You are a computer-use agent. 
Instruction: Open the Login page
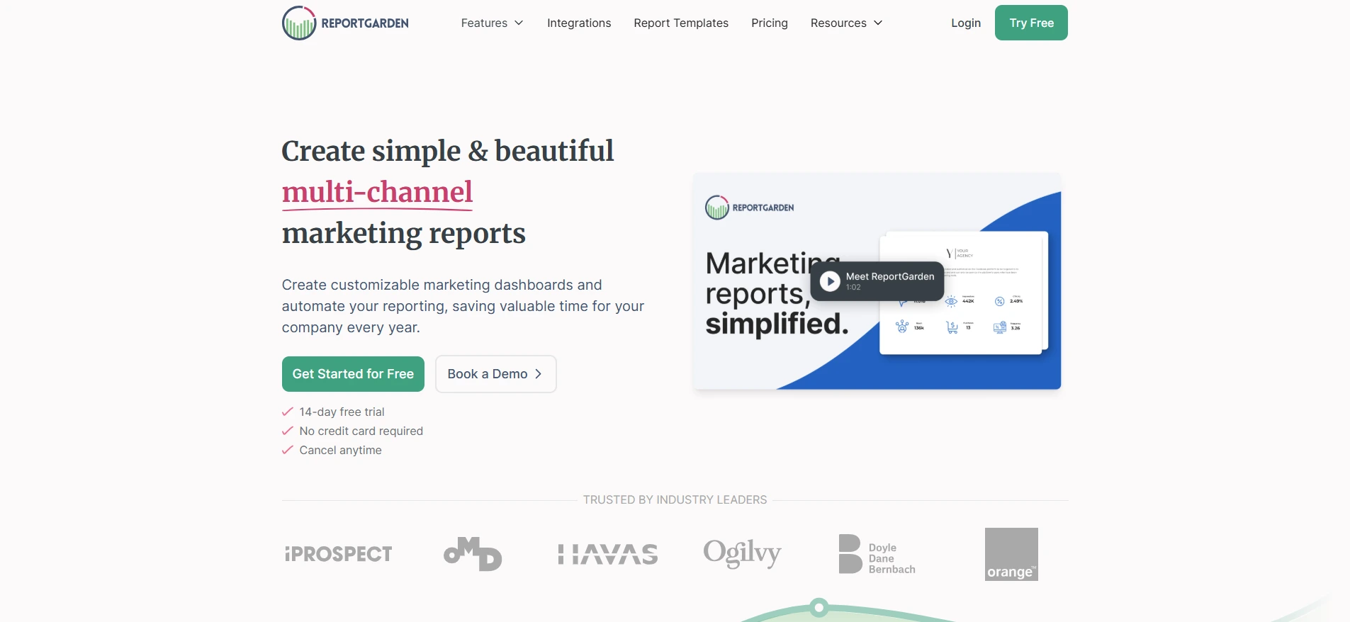967,23
